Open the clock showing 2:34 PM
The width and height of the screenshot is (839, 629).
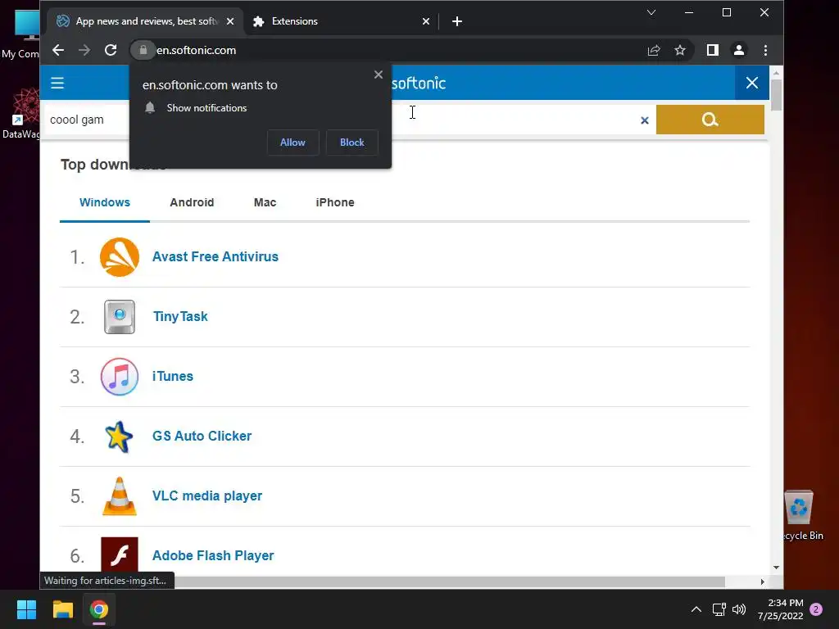coord(781,609)
